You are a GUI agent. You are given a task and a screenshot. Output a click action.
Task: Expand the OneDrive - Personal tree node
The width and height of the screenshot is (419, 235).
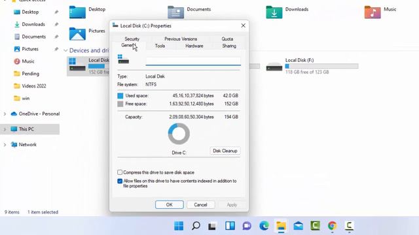click(x=5, y=114)
